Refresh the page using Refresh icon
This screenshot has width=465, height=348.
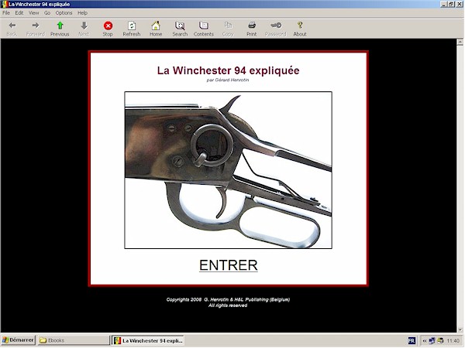point(132,26)
